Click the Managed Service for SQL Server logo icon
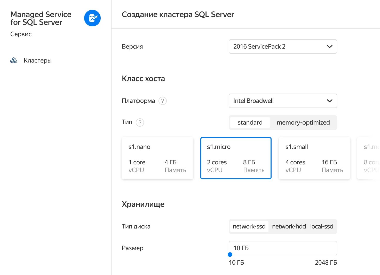The width and height of the screenshot is (380, 275). (92, 18)
